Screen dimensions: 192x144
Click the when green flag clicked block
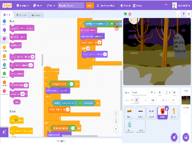16,120
